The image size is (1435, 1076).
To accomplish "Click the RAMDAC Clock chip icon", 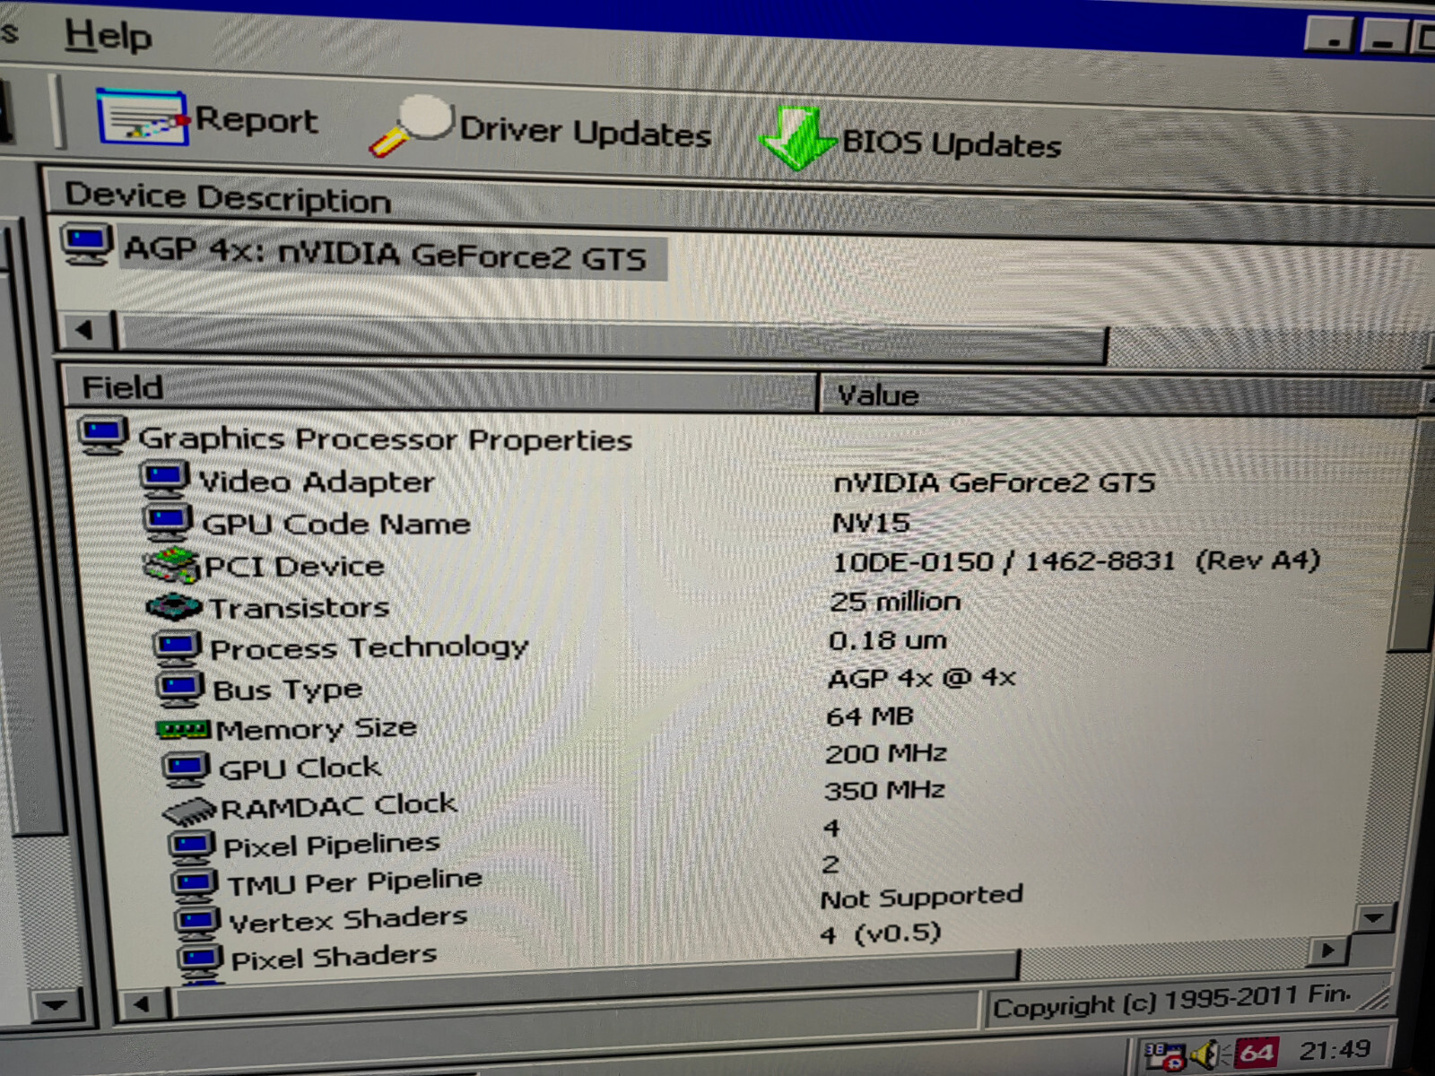I will pyautogui.click(x=189, y=810).
